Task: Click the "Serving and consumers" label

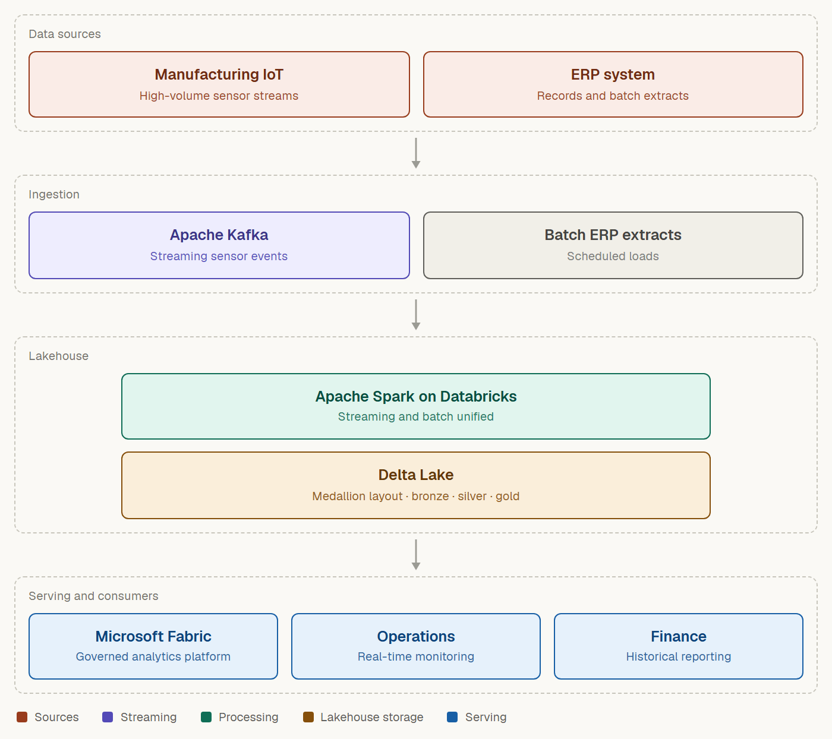Action: click(x=94, y=596)
